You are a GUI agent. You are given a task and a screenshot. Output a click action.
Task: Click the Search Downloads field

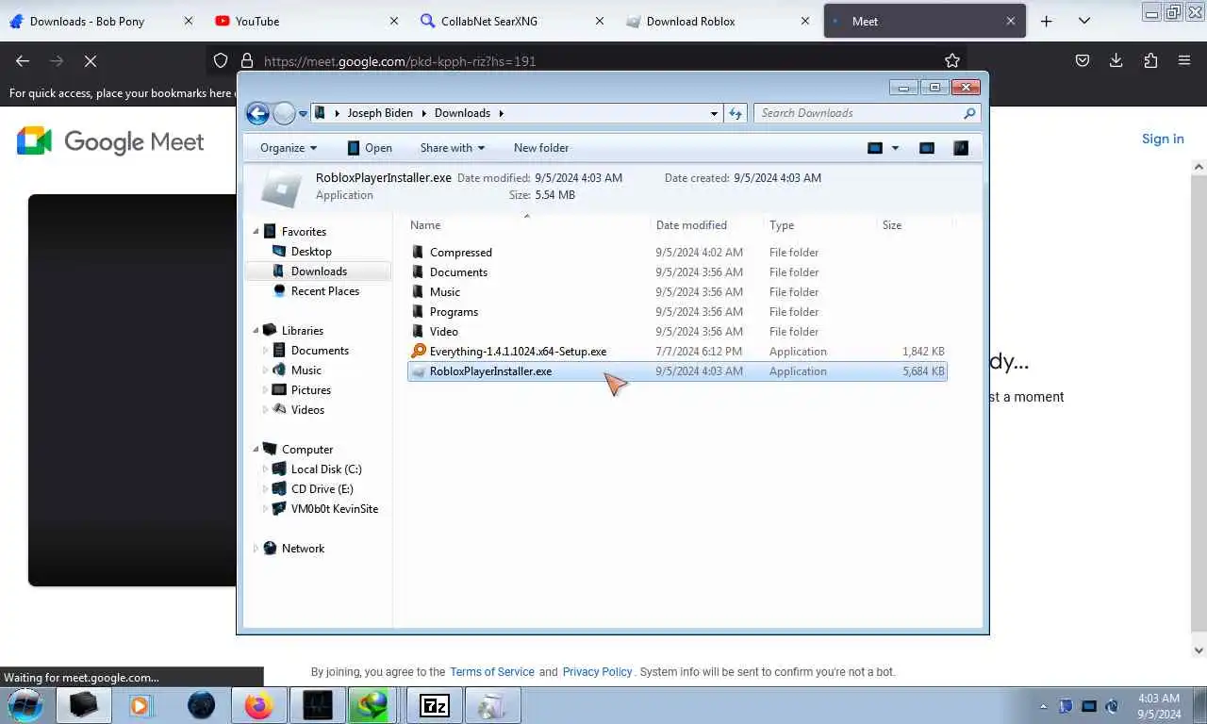point(867,113)
